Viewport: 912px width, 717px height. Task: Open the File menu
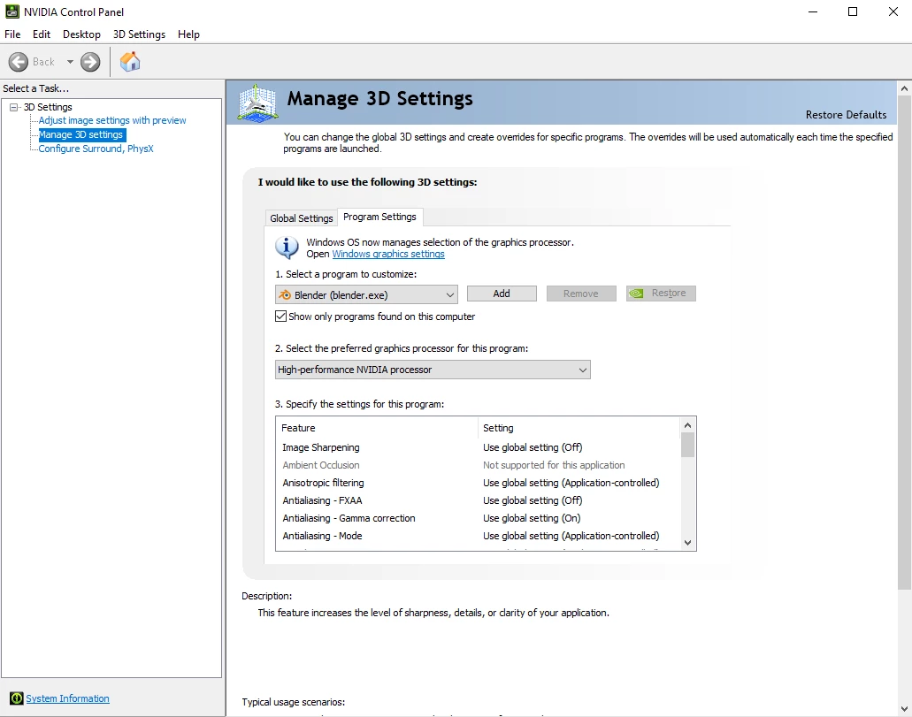tap(12, 34)
